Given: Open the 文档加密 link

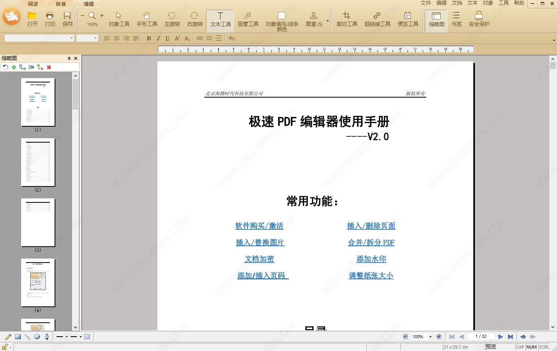Looking at the screenshot, I should click(x=259, y=259).
